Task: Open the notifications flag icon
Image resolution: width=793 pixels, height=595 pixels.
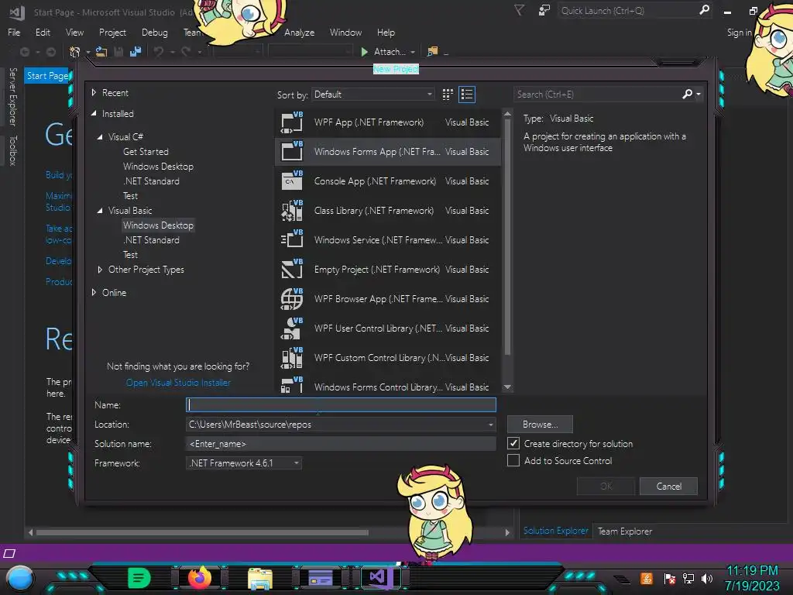Action: coord(520,10)
